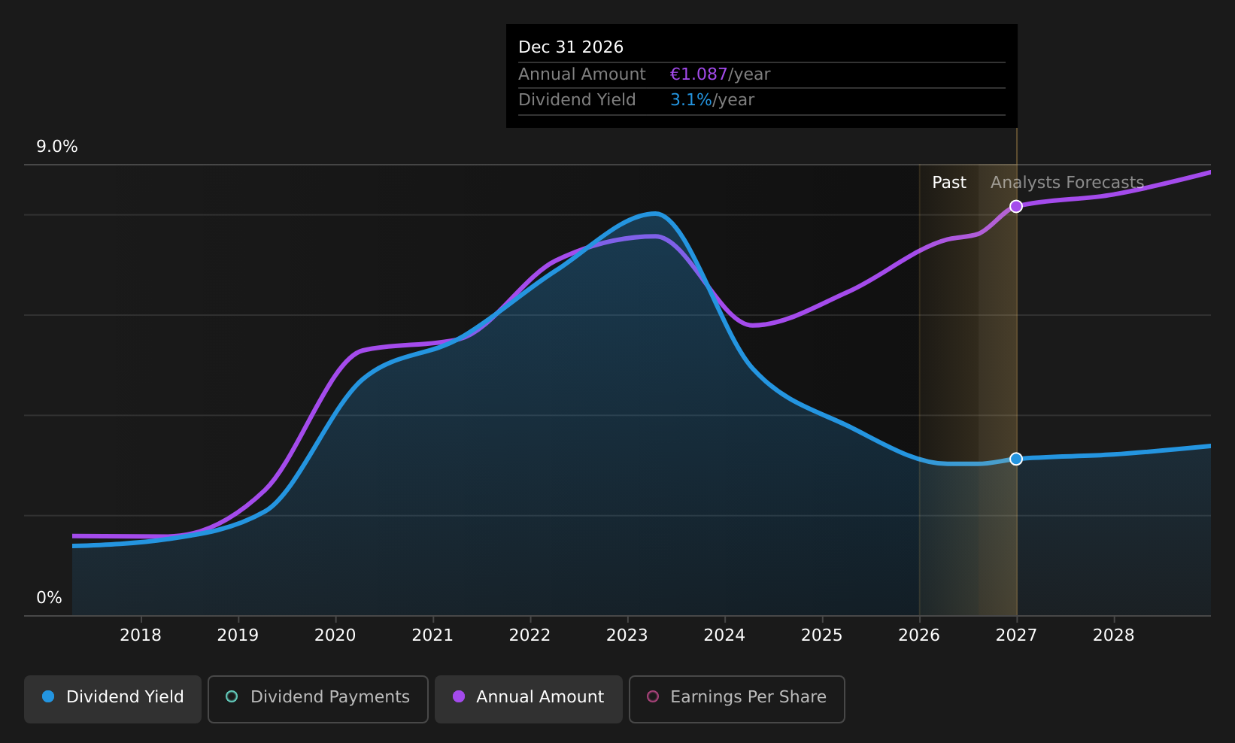
Task: Click the 2023 x-axis label
Action: [x=627, y=635]
